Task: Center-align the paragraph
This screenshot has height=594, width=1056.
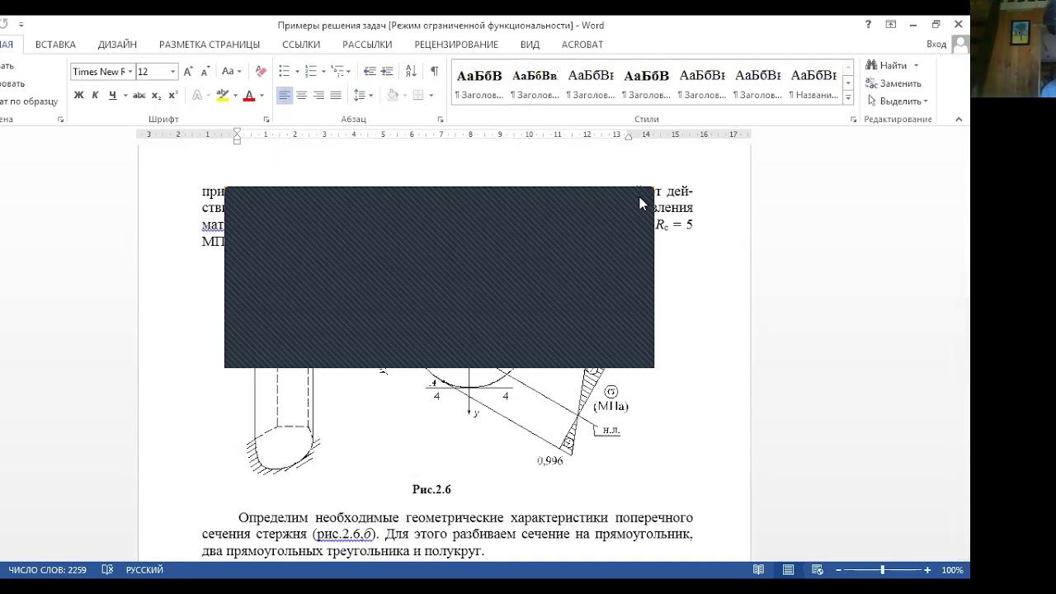Action: pos(301,96)
